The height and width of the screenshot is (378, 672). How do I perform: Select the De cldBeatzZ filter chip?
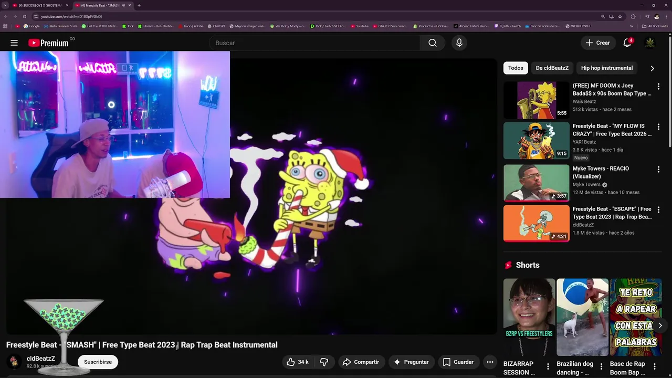[552, 68]
